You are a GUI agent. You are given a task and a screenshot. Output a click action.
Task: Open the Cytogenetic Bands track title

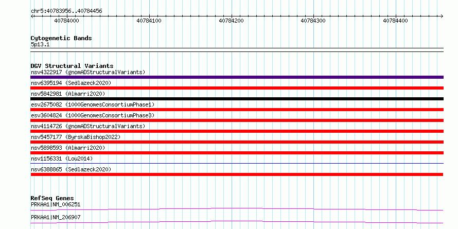pyautogui.click(x=61, y=38)
